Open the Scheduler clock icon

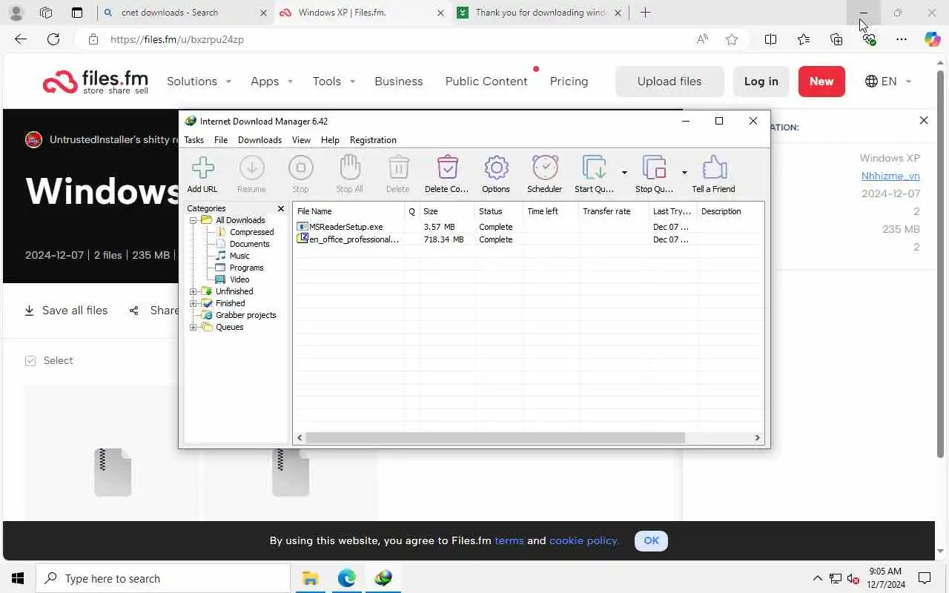tap(545, 174)
